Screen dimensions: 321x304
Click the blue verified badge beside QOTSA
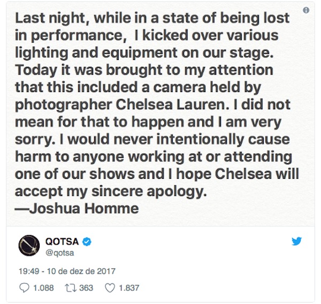tap(87, 242)
